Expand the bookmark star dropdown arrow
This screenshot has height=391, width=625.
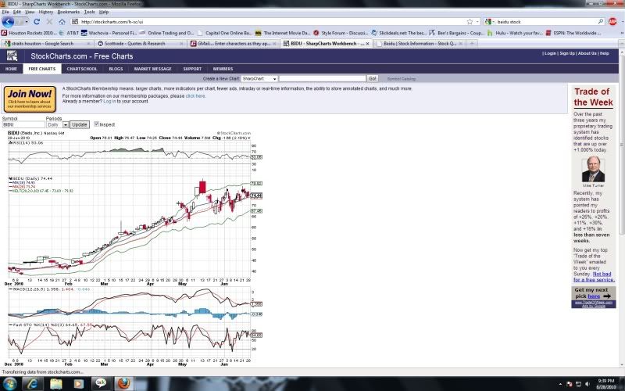(477, 22)
